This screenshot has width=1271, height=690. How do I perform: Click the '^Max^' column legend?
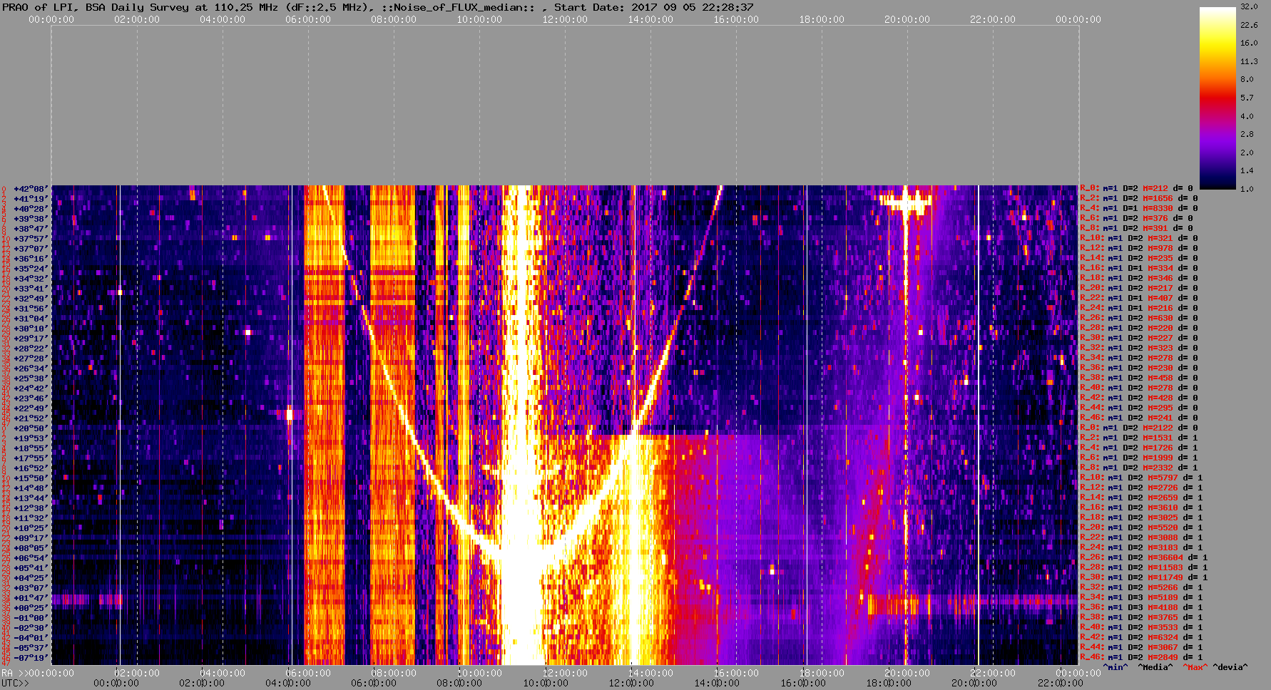pos(1195,667)
